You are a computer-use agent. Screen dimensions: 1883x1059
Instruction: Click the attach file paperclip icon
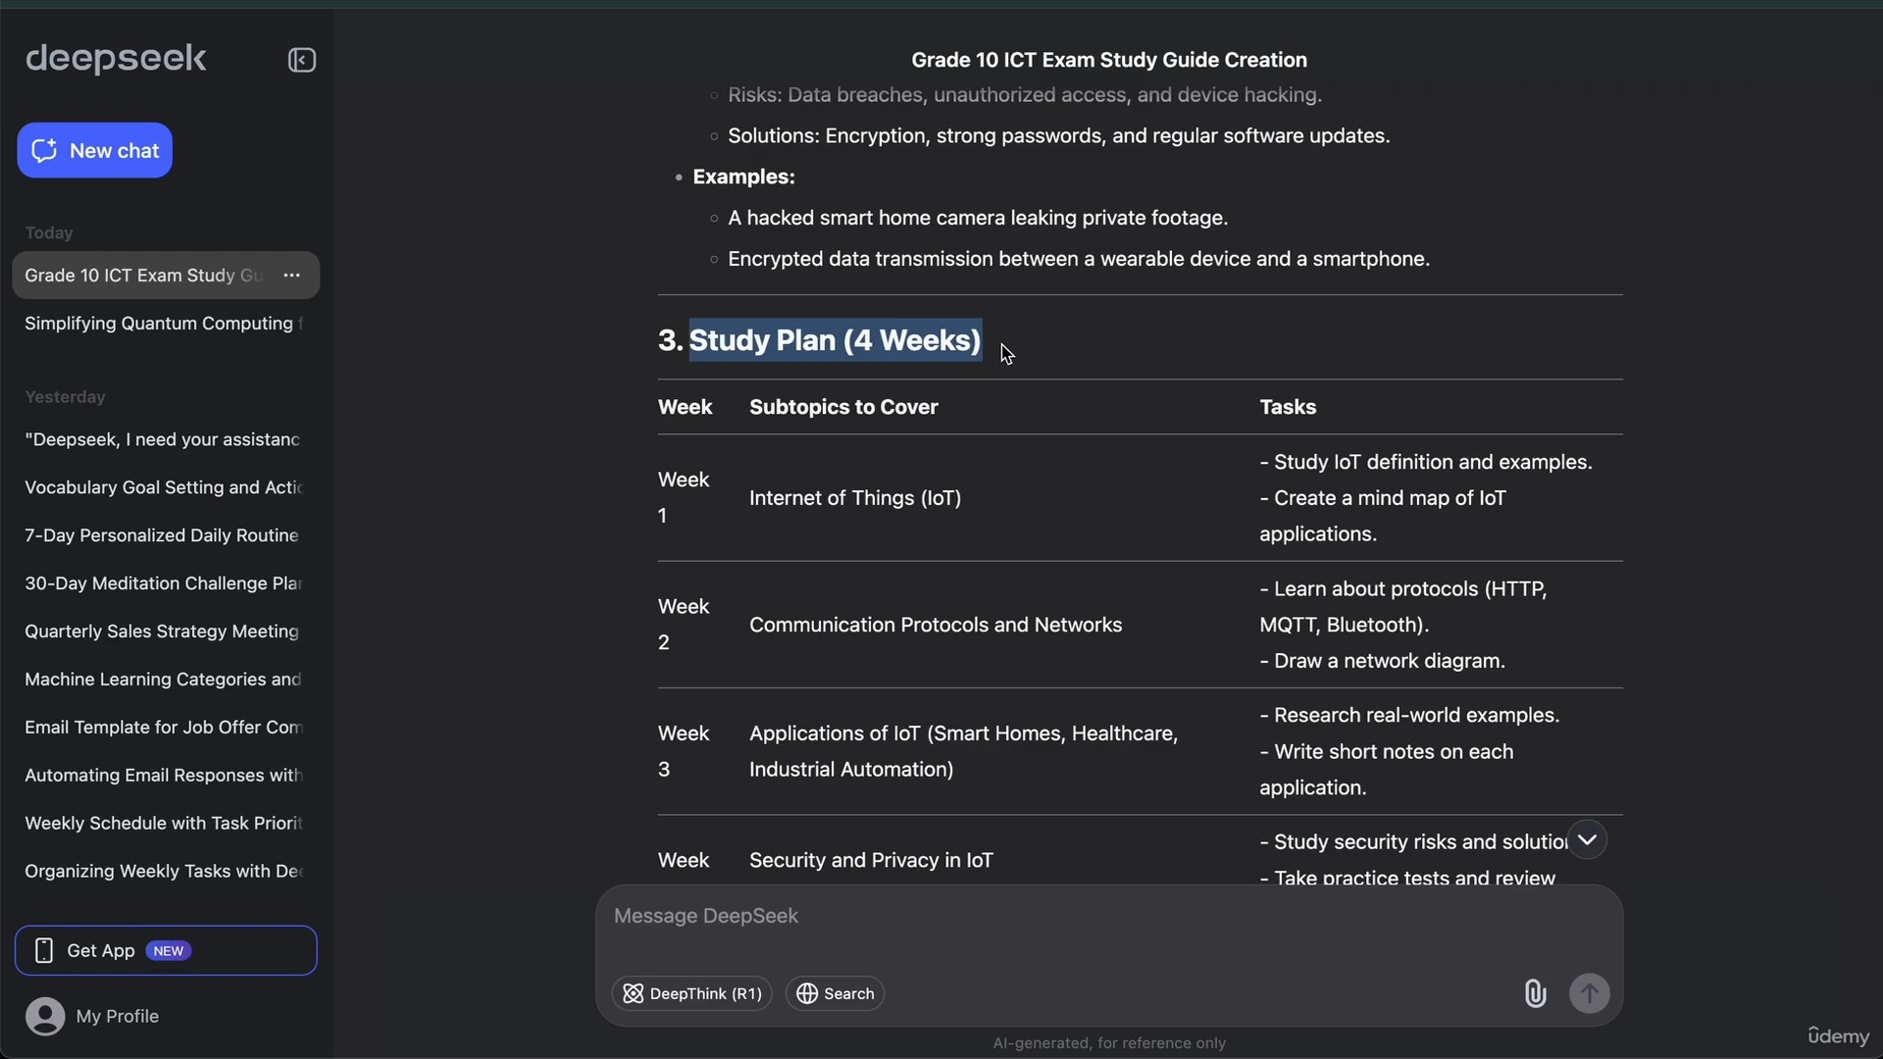[1535, 993]
